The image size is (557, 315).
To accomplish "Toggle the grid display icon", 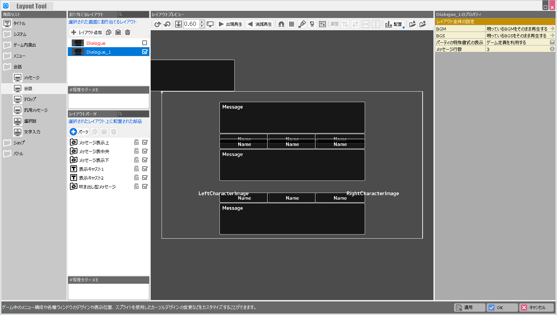I will [292, 24].
